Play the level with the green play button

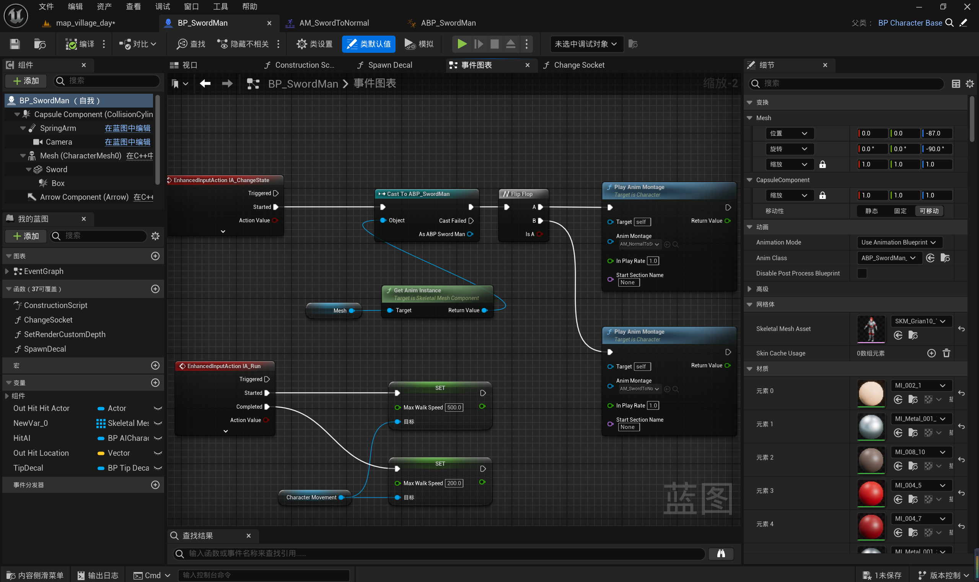point(462,44)
